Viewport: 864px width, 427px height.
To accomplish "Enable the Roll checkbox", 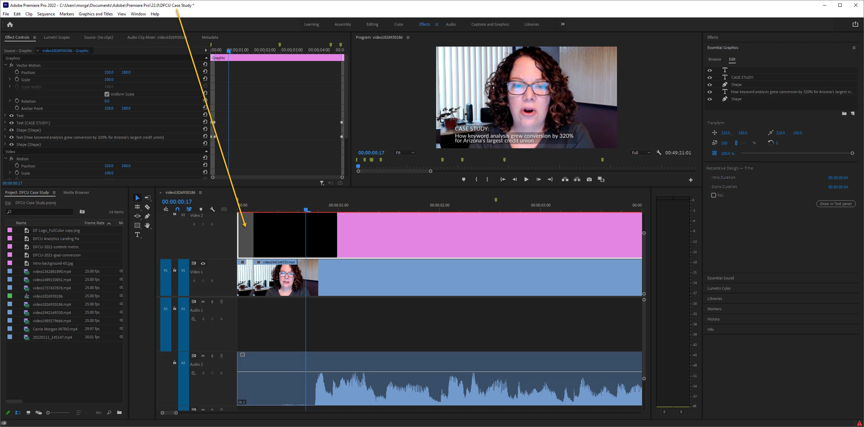I will pos(714,195).
